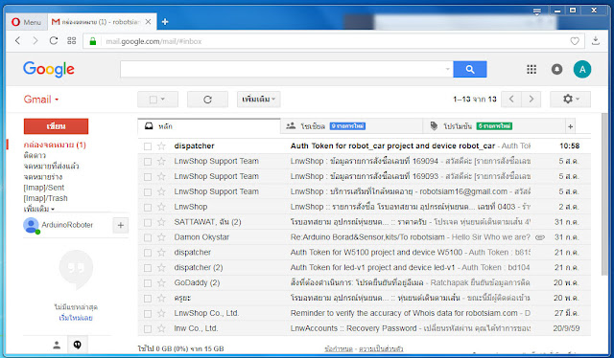Open a new browser tab
The width and height of the screenshot is (614, 358).
pos(165,22)
